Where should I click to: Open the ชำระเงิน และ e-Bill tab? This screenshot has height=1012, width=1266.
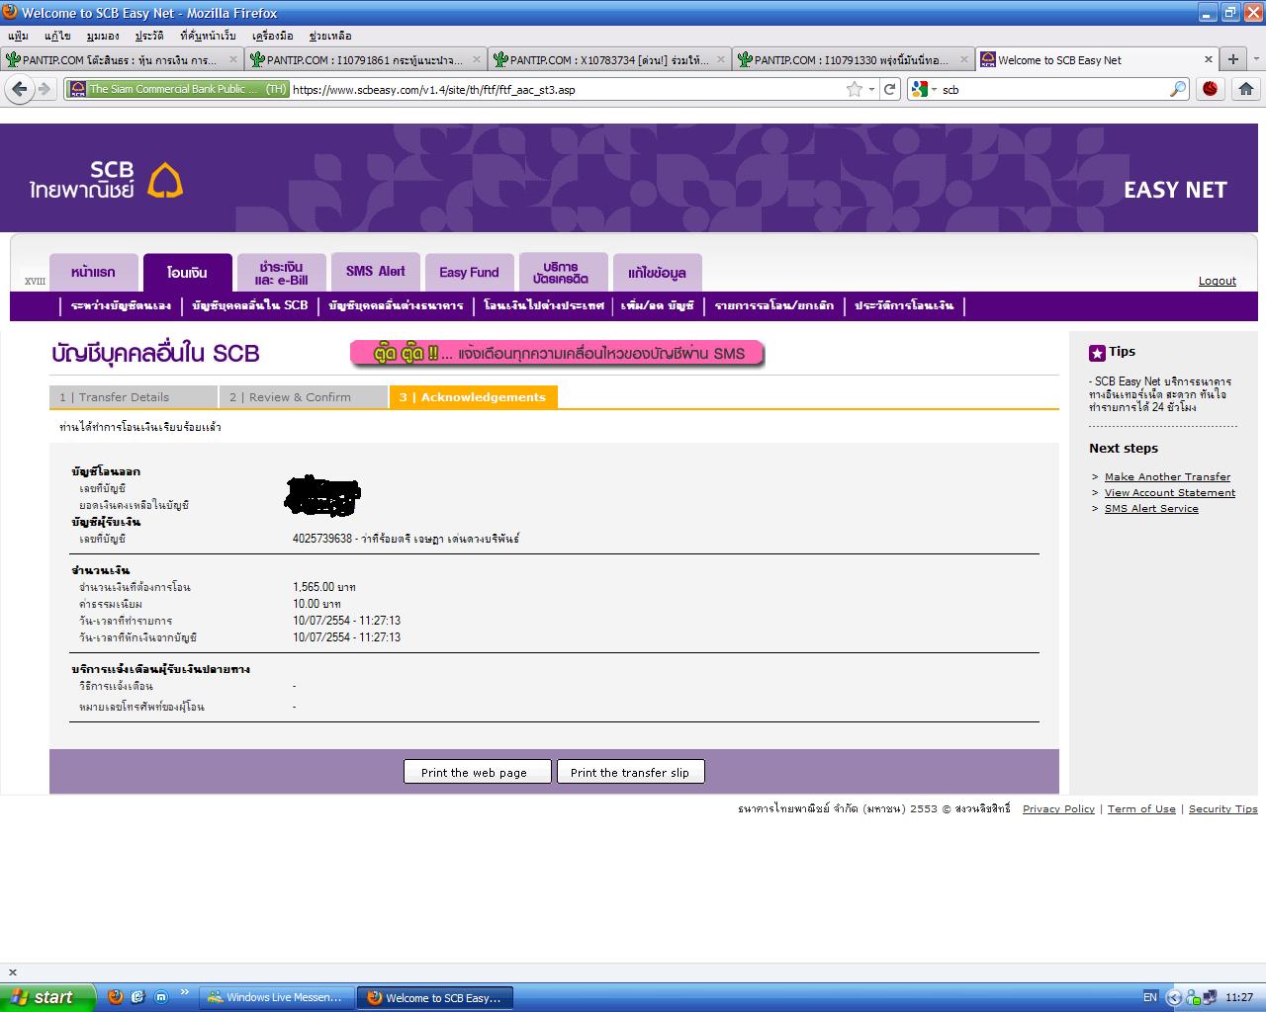(x=281, y=273)
